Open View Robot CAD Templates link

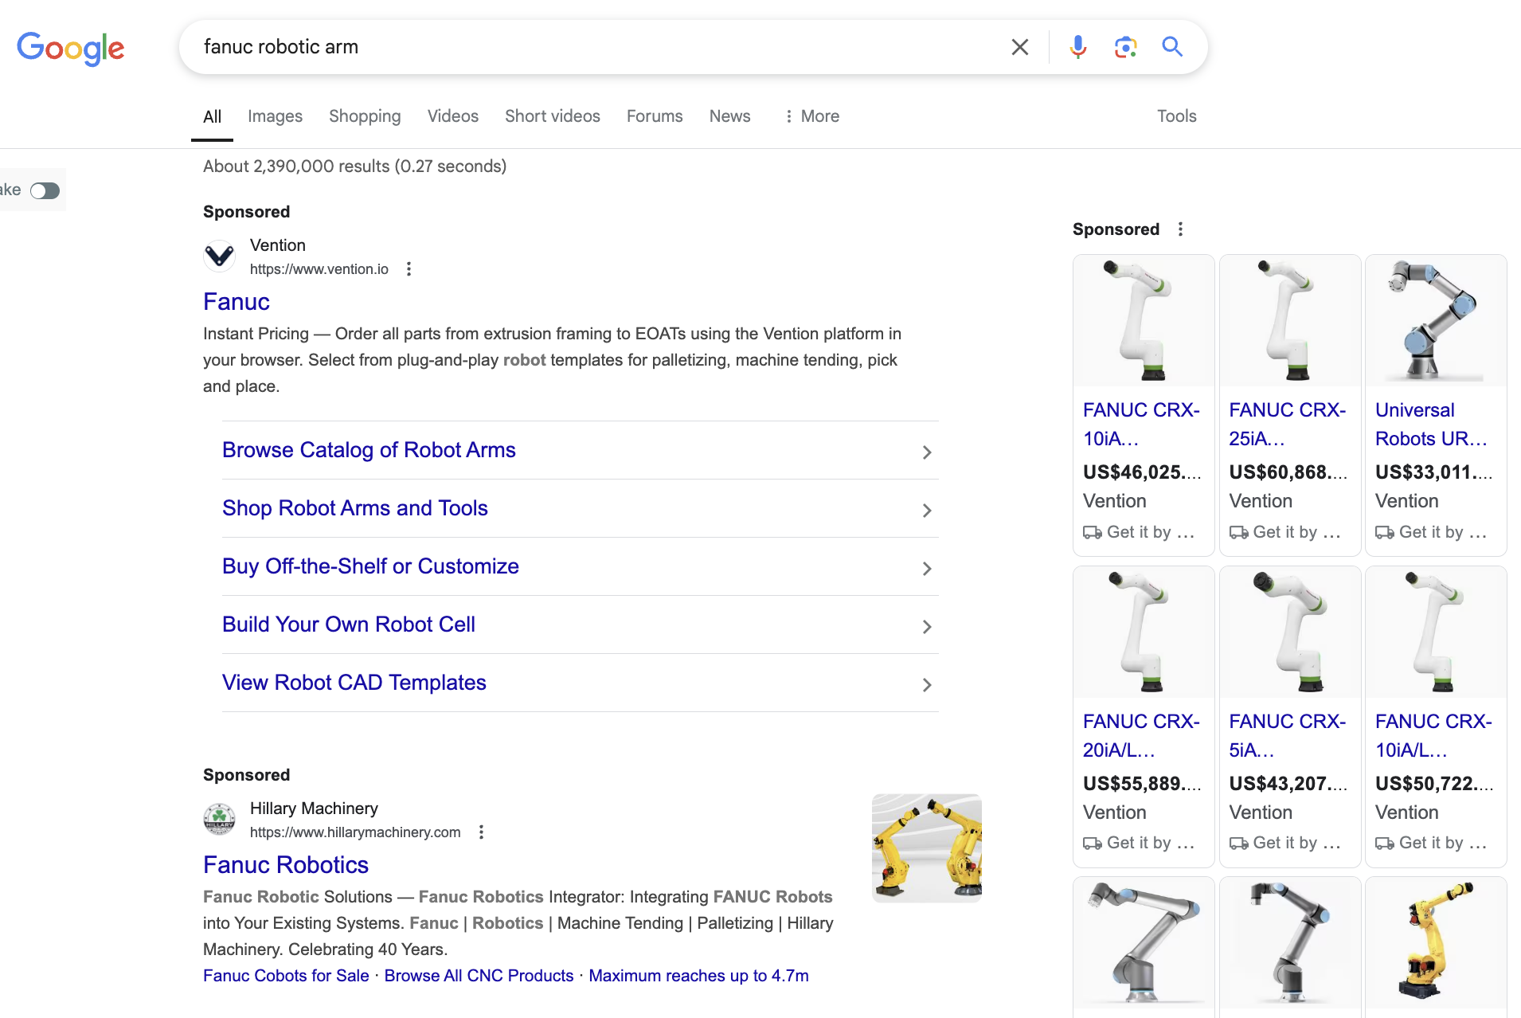[354, 683]
